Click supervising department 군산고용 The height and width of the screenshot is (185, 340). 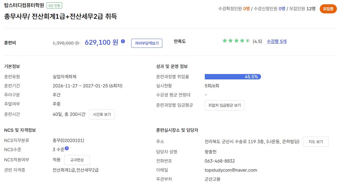click(212, 179)
